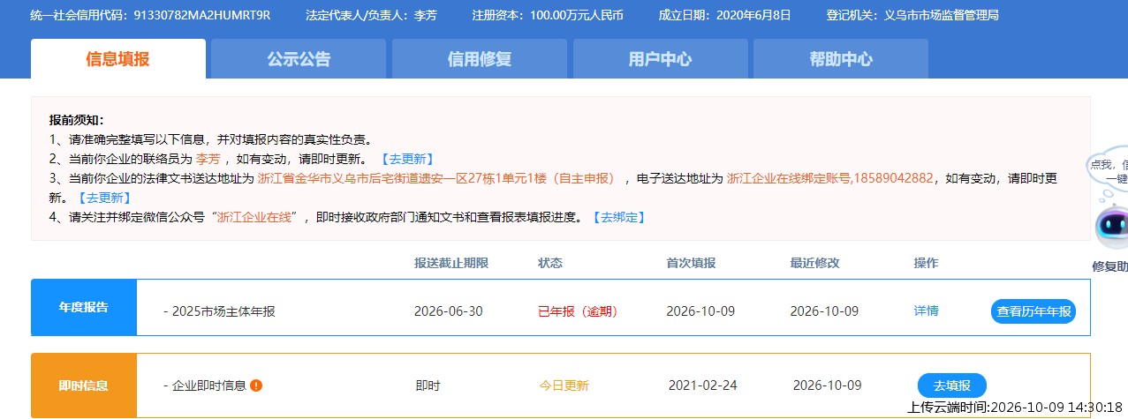Image resolution: width=1128 pixels, height=419 pixels.
Task: Click 去更新 link for the contact person
Action: pos(407,159)
